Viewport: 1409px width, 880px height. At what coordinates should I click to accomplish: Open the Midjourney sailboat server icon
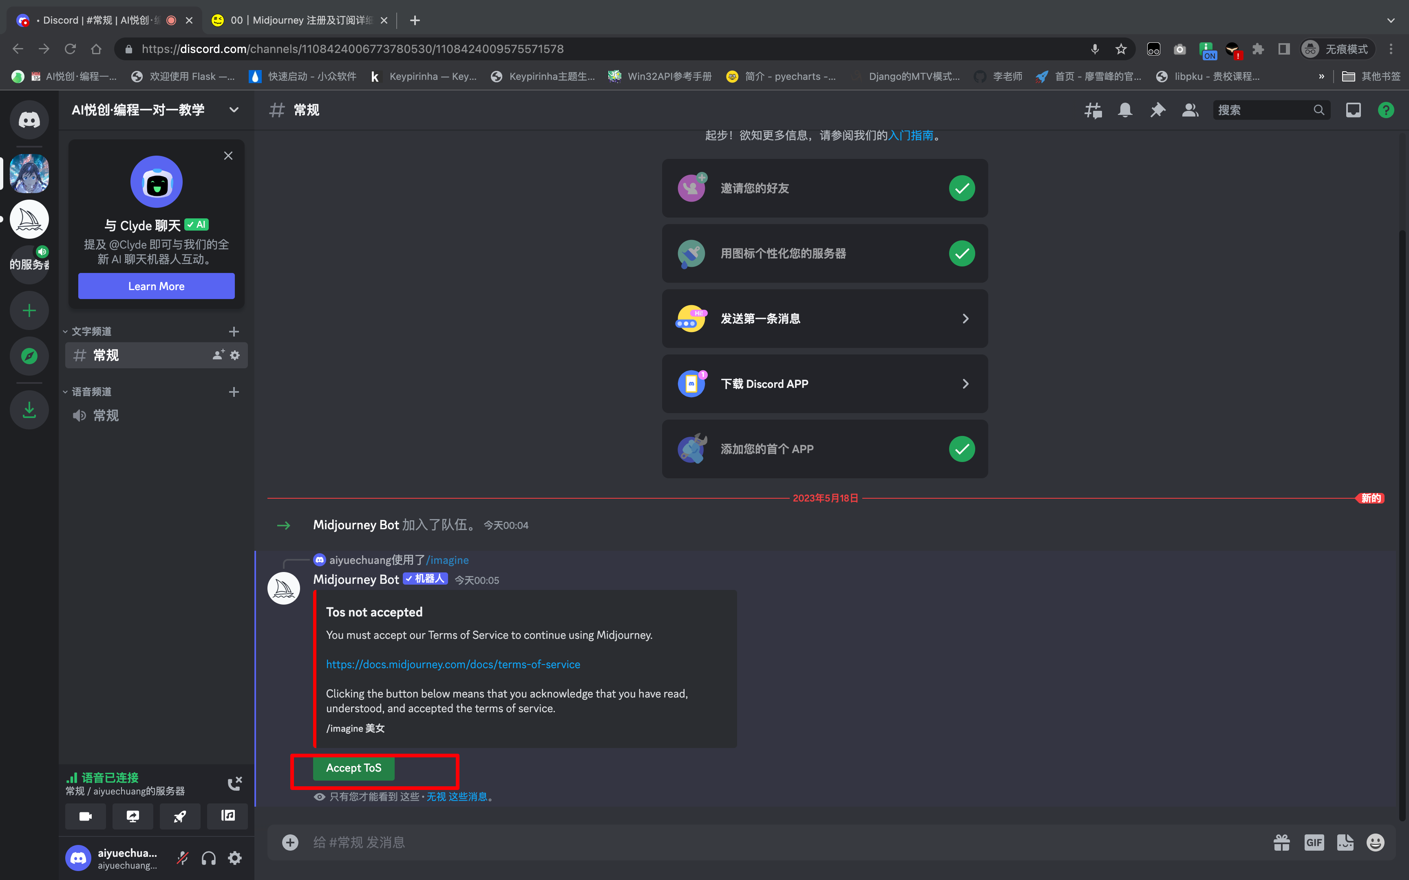29,220
